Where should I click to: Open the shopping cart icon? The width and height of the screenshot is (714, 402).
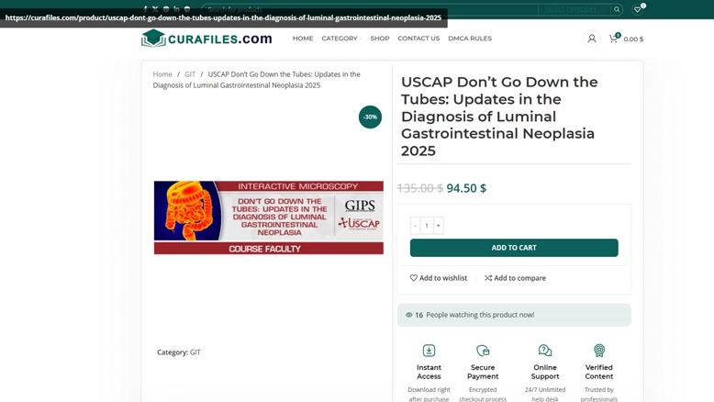pos(614,39)
